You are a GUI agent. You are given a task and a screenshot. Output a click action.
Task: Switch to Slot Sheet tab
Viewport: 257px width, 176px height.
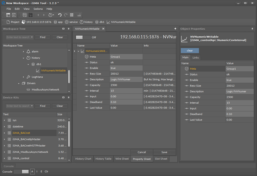point(161,159)
